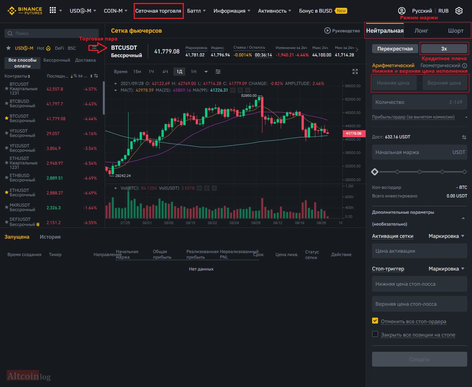
Task: Click the swap icon in contracts header
Action: 96,76
